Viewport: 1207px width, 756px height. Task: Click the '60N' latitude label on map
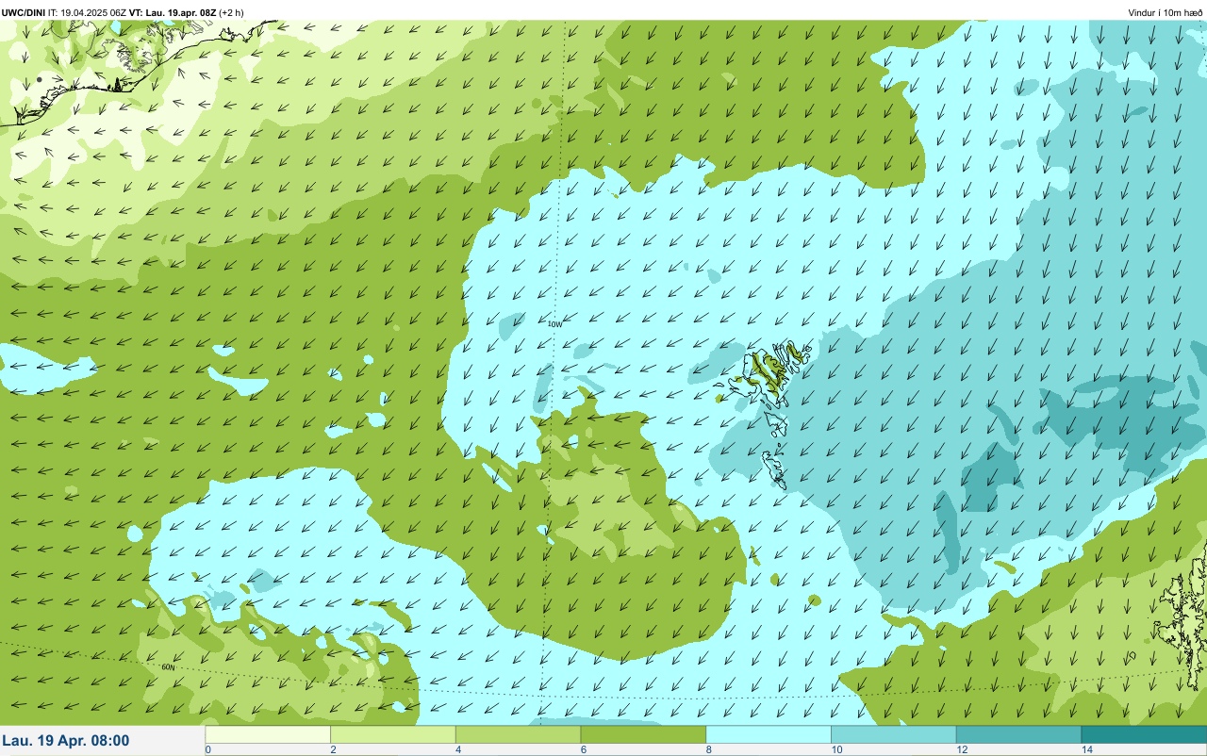168,667
